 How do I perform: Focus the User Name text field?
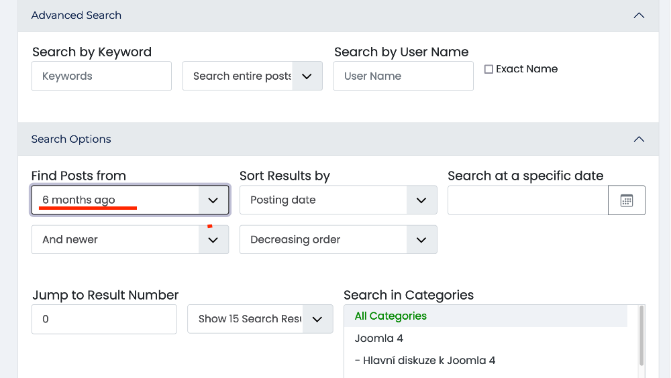(403, 76)
